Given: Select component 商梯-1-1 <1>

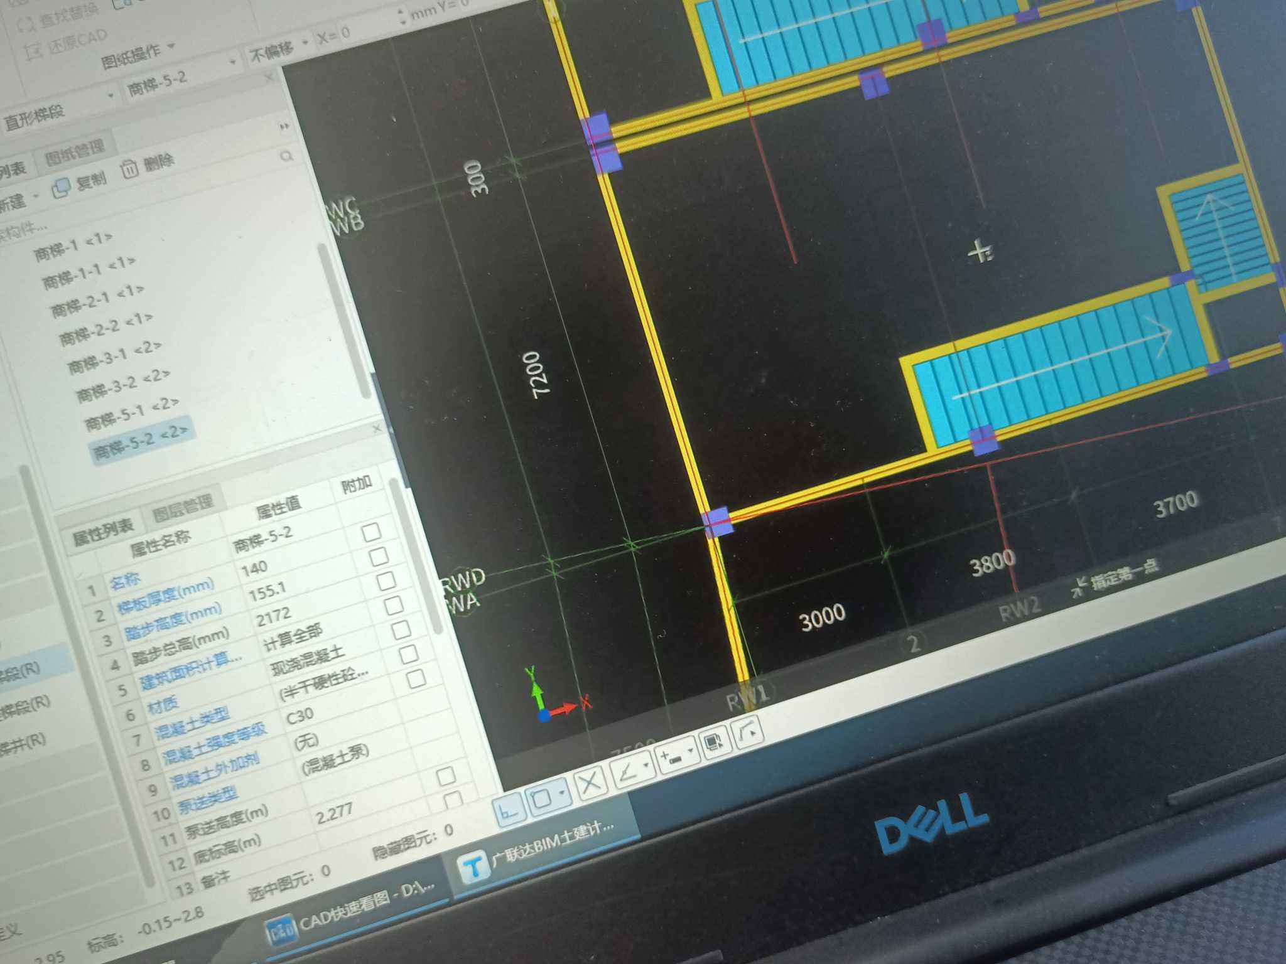Looking at the screenshot, I should pos(89,272).
